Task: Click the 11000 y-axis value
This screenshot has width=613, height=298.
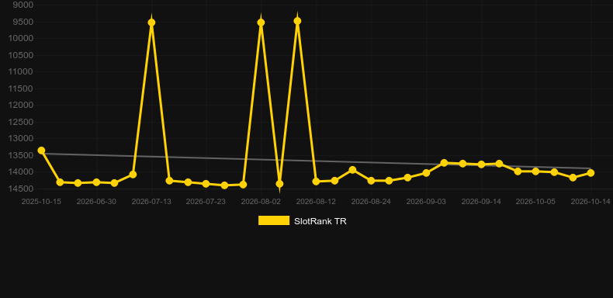Action: coord(21,71)
